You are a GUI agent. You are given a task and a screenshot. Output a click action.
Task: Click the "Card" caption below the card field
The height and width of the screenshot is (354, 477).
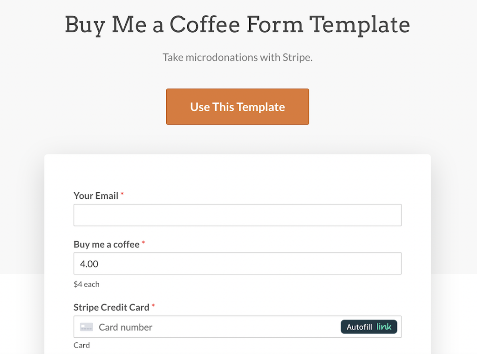coord(82,345)
